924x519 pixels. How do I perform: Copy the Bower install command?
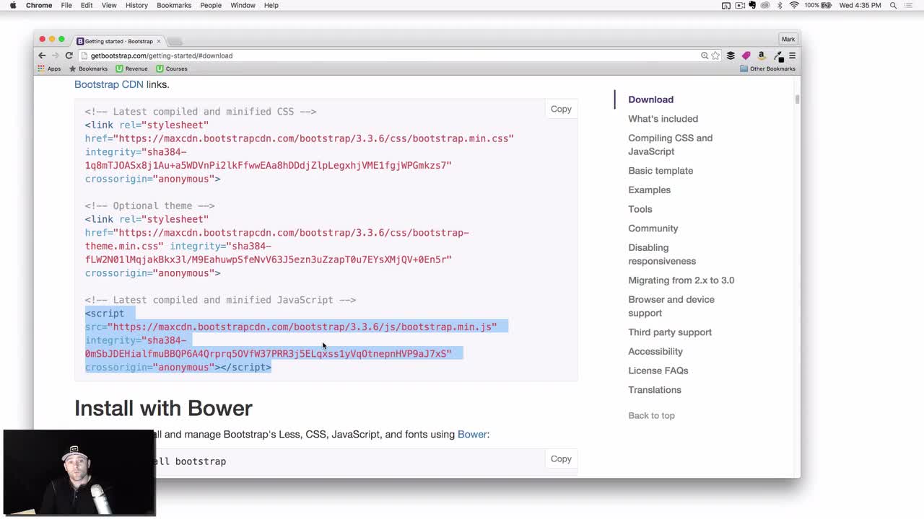(561, 458)
